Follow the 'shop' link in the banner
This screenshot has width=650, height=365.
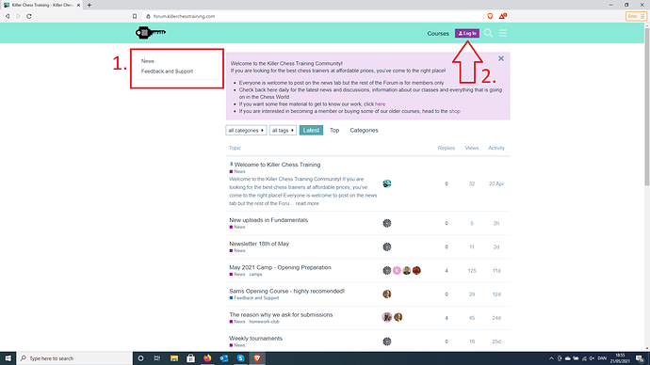454,111
